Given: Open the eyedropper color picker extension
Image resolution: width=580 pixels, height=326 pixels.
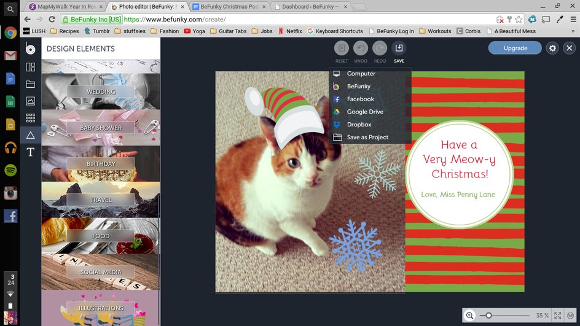Looking at the screenshot, I should (x=560, y=19).
